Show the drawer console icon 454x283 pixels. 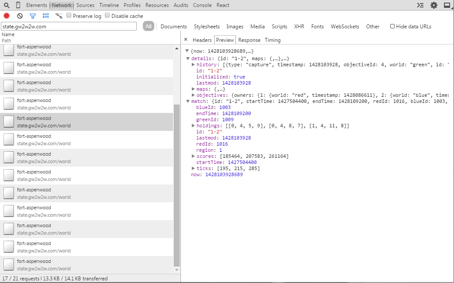[420, 5]
